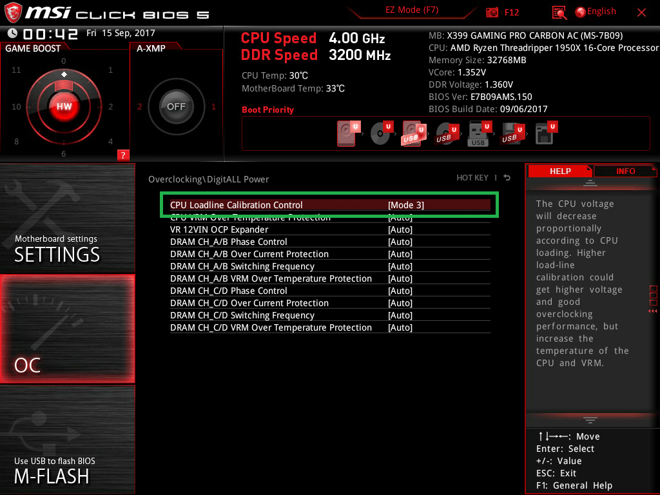Change DRAM CH_C/D Switching Frequency value
Screen dimensions: 660x495
pos(400,315)
